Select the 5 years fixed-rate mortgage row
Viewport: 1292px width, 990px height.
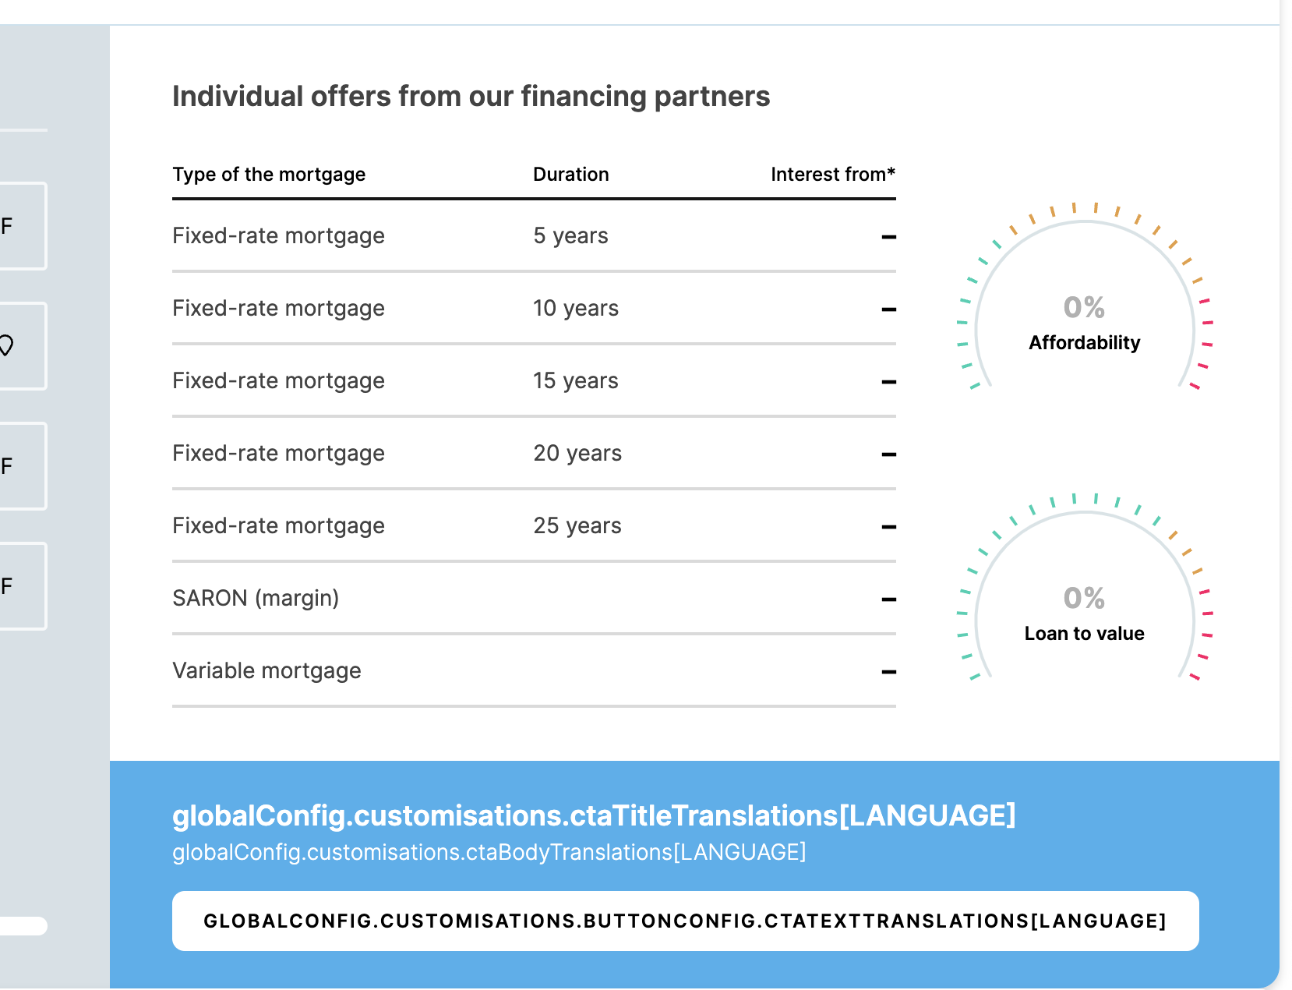[534, 236]
